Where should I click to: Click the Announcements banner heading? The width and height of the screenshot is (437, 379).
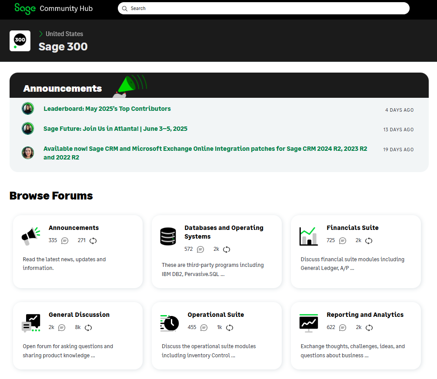[x=63, y=88]
